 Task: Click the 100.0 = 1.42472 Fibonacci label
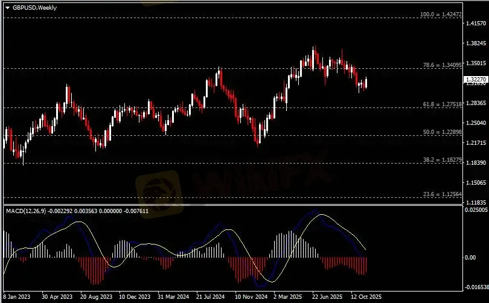point(441,14)
